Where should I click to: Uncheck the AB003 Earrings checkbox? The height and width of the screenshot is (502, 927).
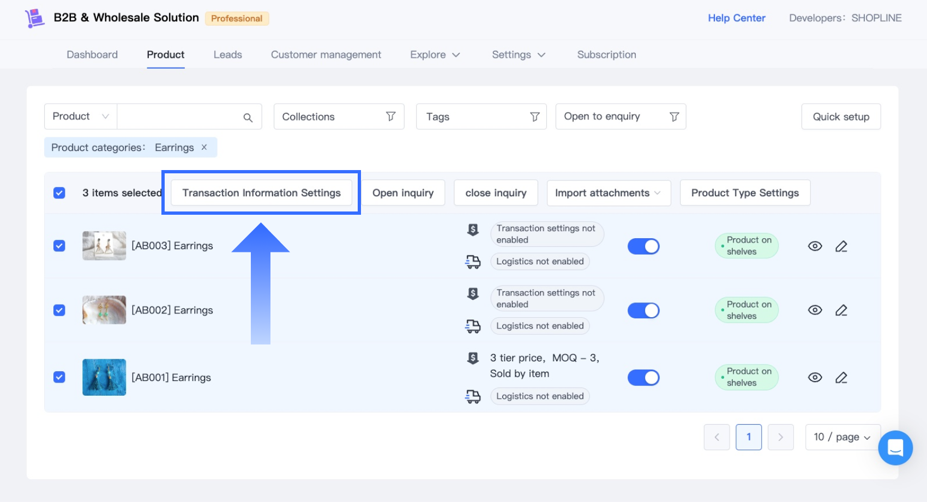click(59, 246)
